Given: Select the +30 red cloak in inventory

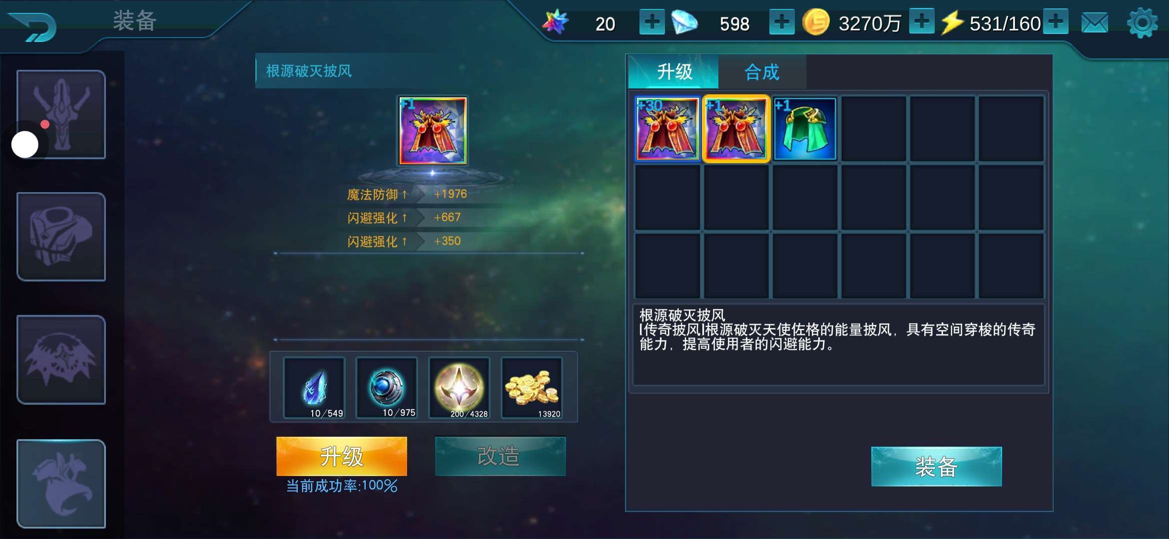Looking at the screenshot, I should click(x=667, y=129).
